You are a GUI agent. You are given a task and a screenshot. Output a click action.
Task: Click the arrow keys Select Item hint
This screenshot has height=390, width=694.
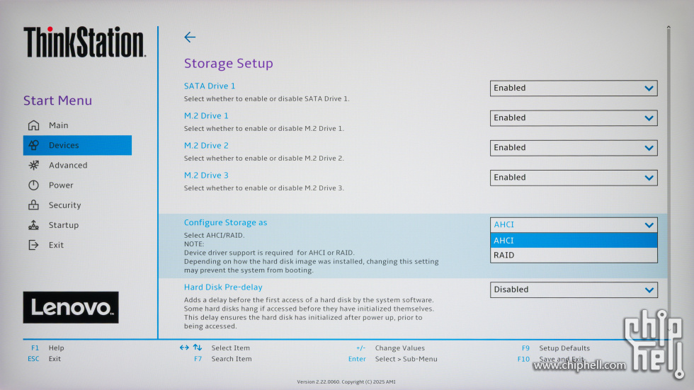click(x=215, y=348)
